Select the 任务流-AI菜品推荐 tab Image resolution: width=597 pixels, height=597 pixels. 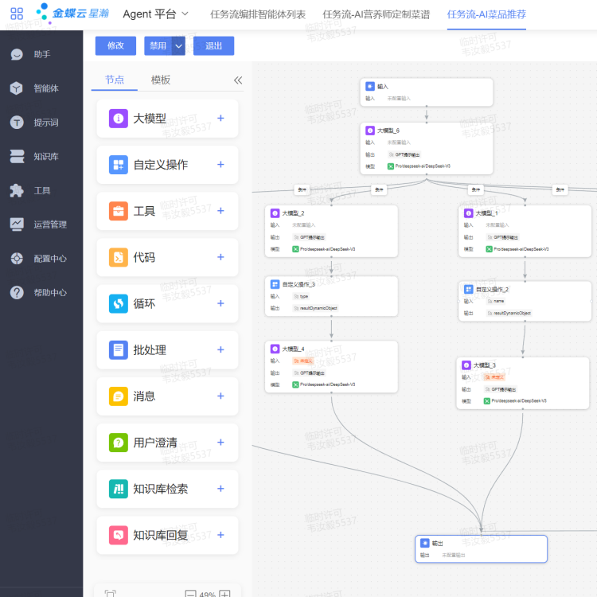(486, 14)
